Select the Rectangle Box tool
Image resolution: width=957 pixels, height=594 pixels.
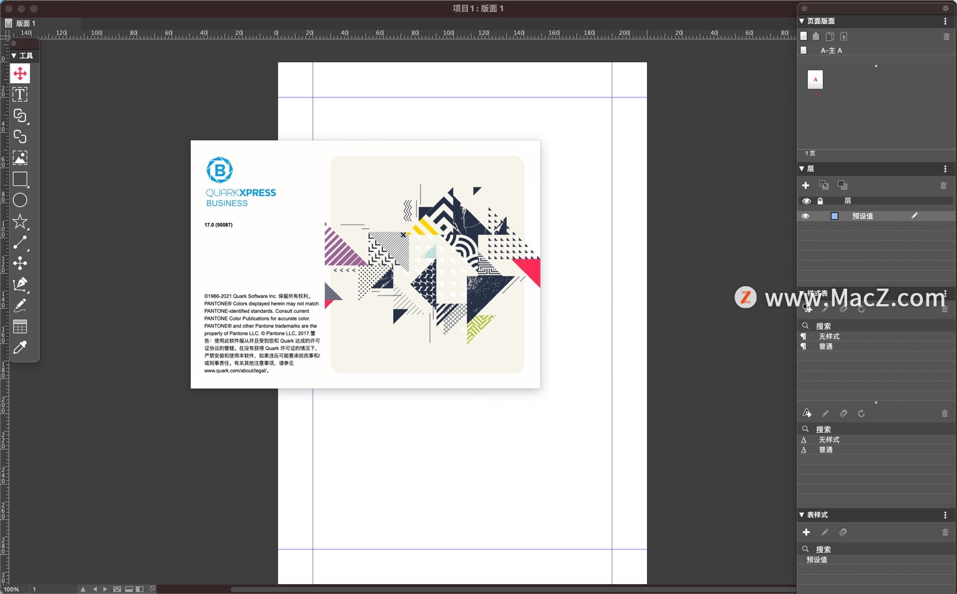(x=20, y=179)
